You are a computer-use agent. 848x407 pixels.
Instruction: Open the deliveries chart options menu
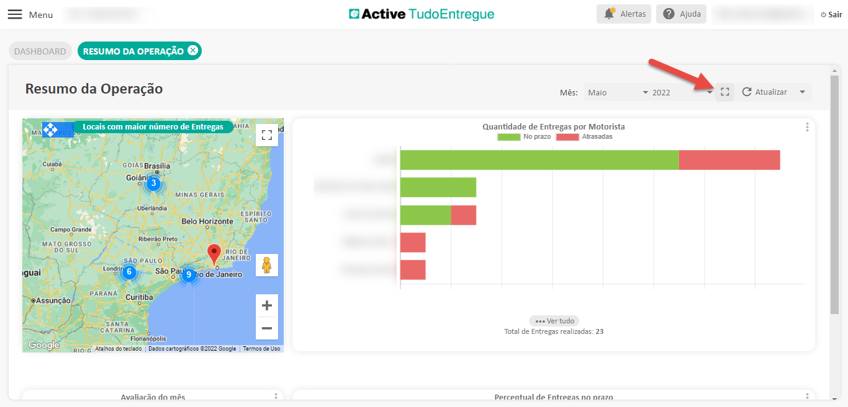pos(807,127)
